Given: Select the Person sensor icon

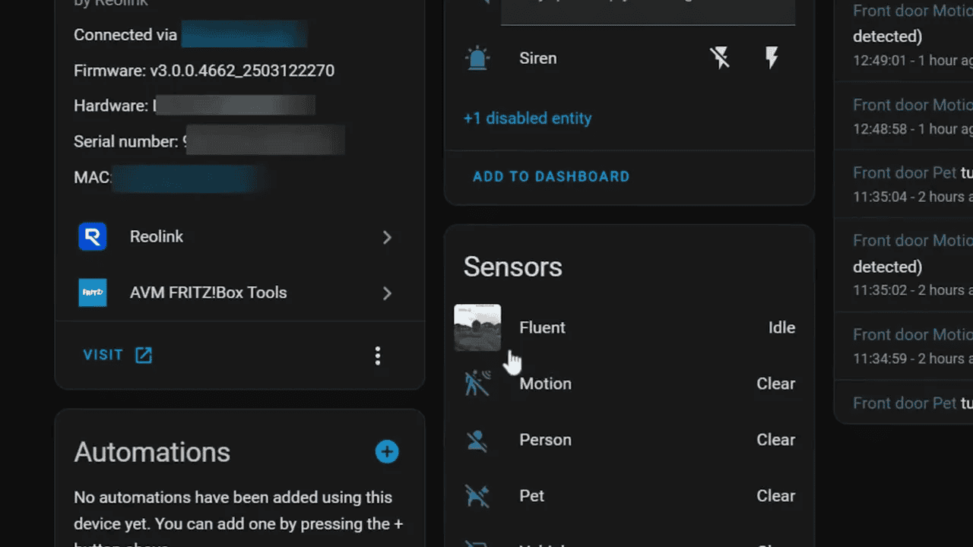Looking at the screenshot, I should (477, 439).
